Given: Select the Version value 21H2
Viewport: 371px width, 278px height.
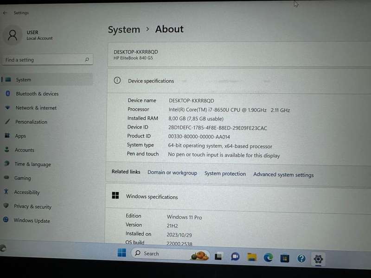Looking at the screenshot, I should click(x=172, y=226).
